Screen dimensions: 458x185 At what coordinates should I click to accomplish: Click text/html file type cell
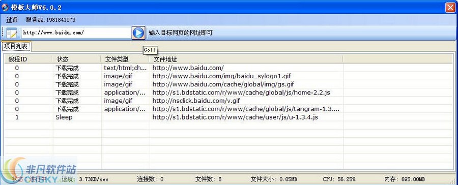coord(125,68)
